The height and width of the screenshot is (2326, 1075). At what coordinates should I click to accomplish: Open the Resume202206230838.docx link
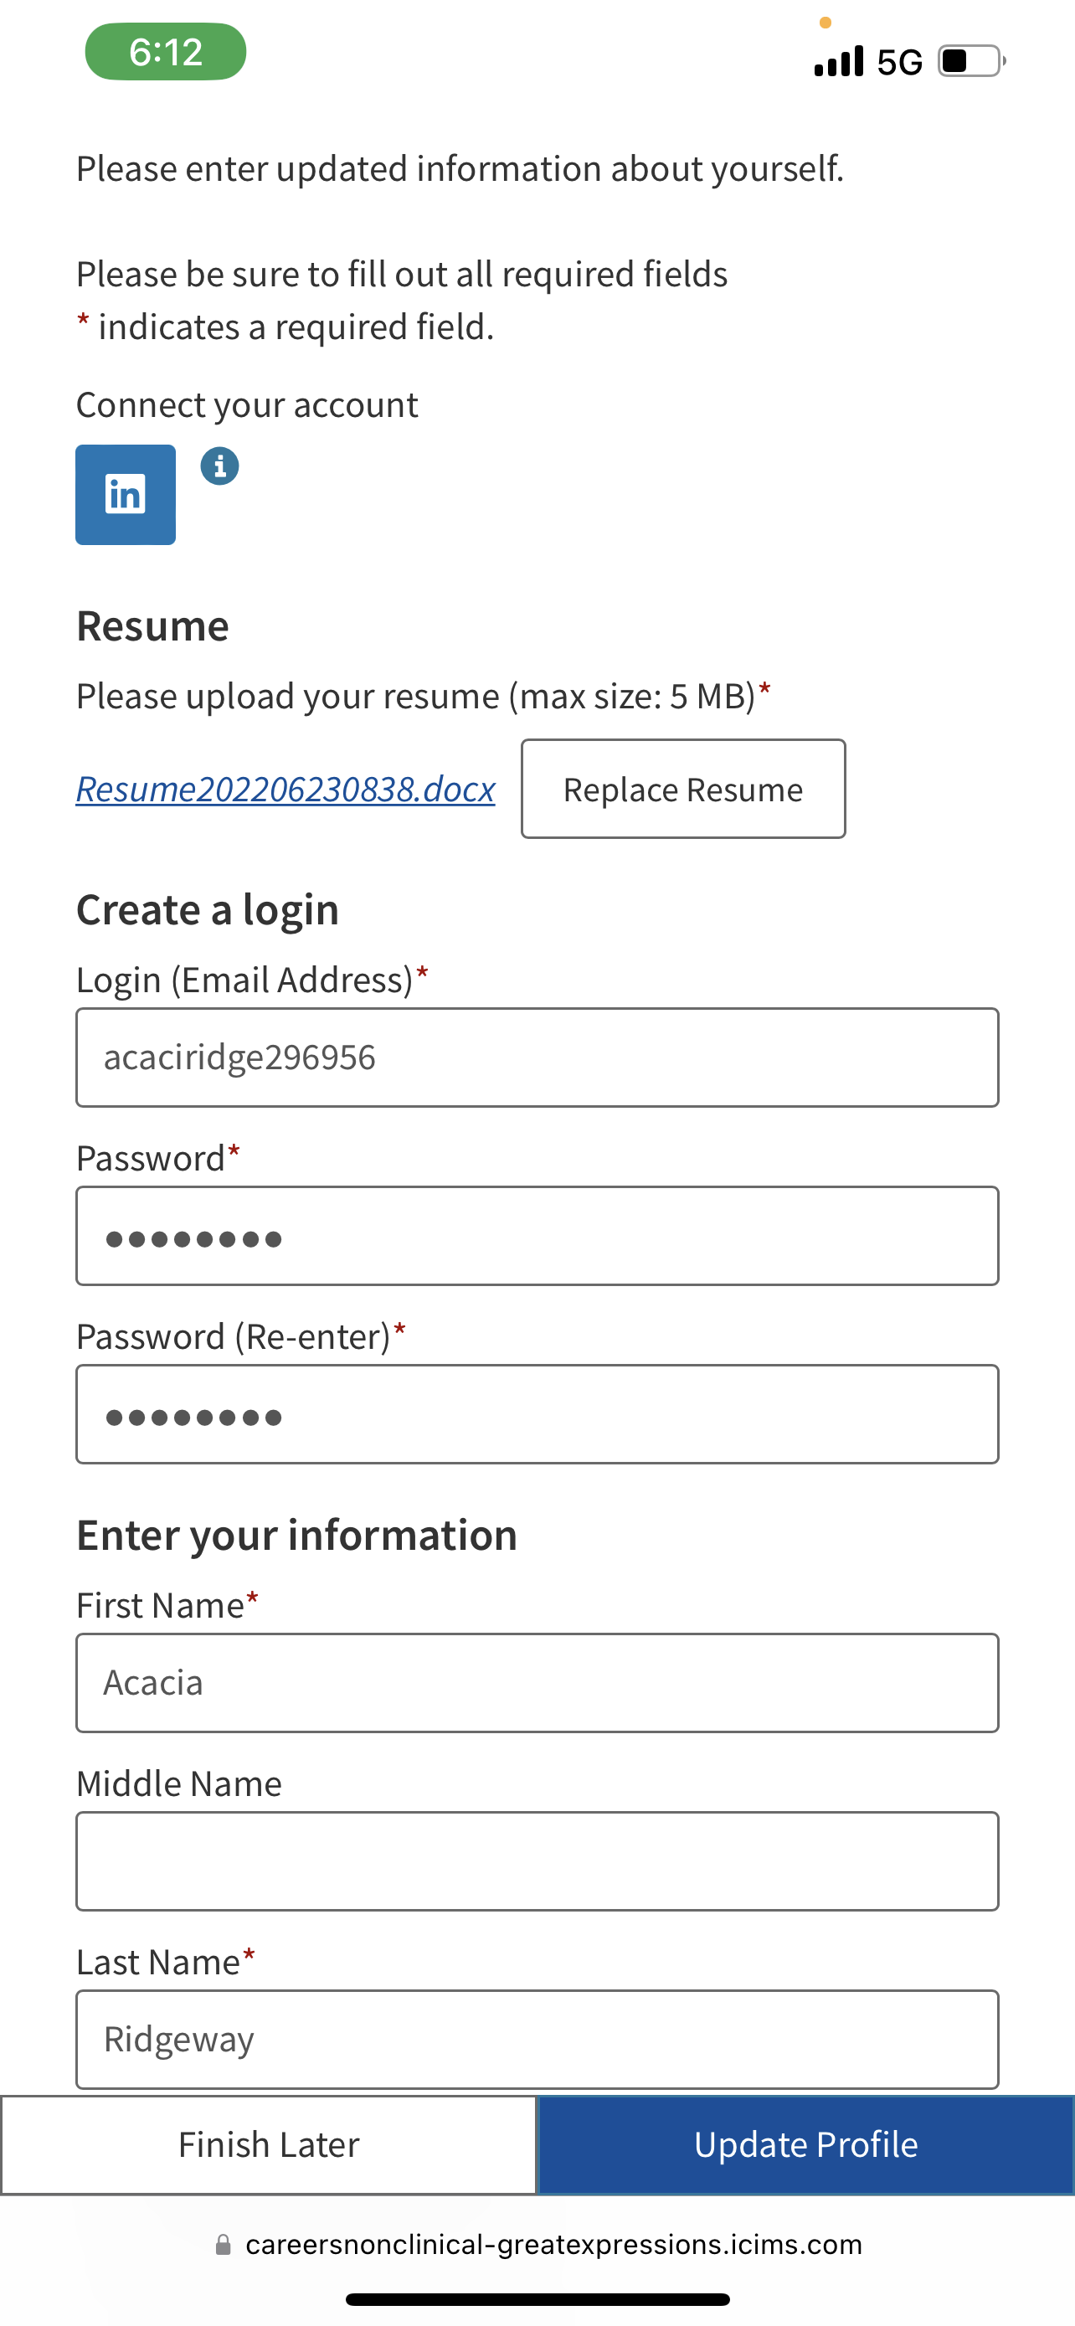coord(285,790)
